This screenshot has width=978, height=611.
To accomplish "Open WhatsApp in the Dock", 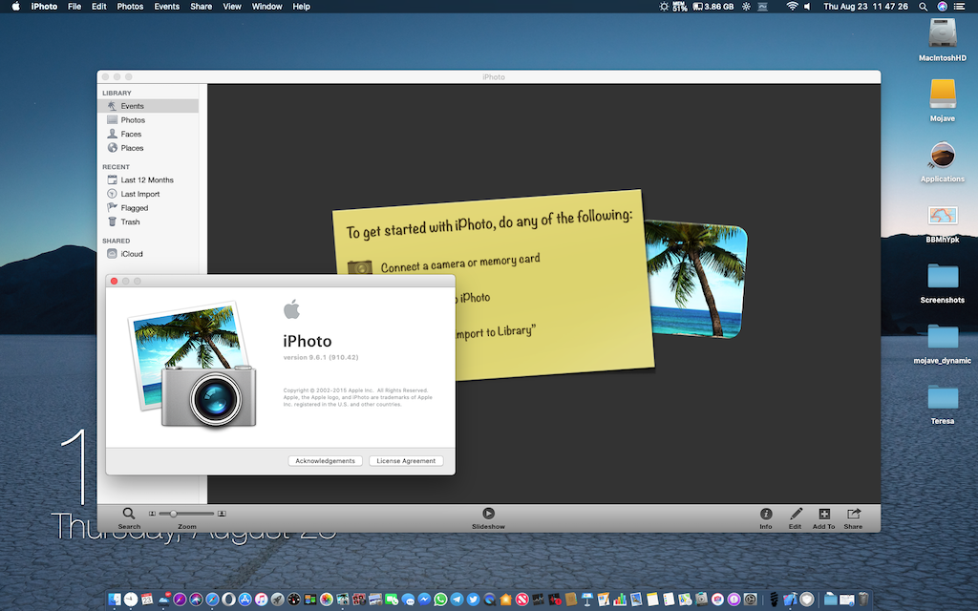I will point(440,600).
